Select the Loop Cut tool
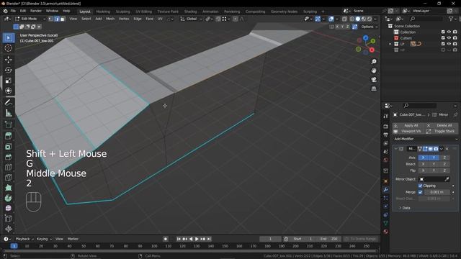The image size is (461, 259). 9,167
